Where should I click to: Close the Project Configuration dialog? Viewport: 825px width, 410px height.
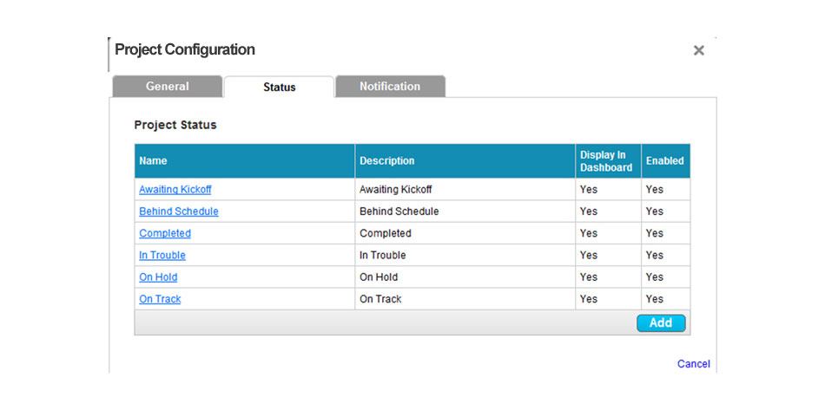[698, 50]
